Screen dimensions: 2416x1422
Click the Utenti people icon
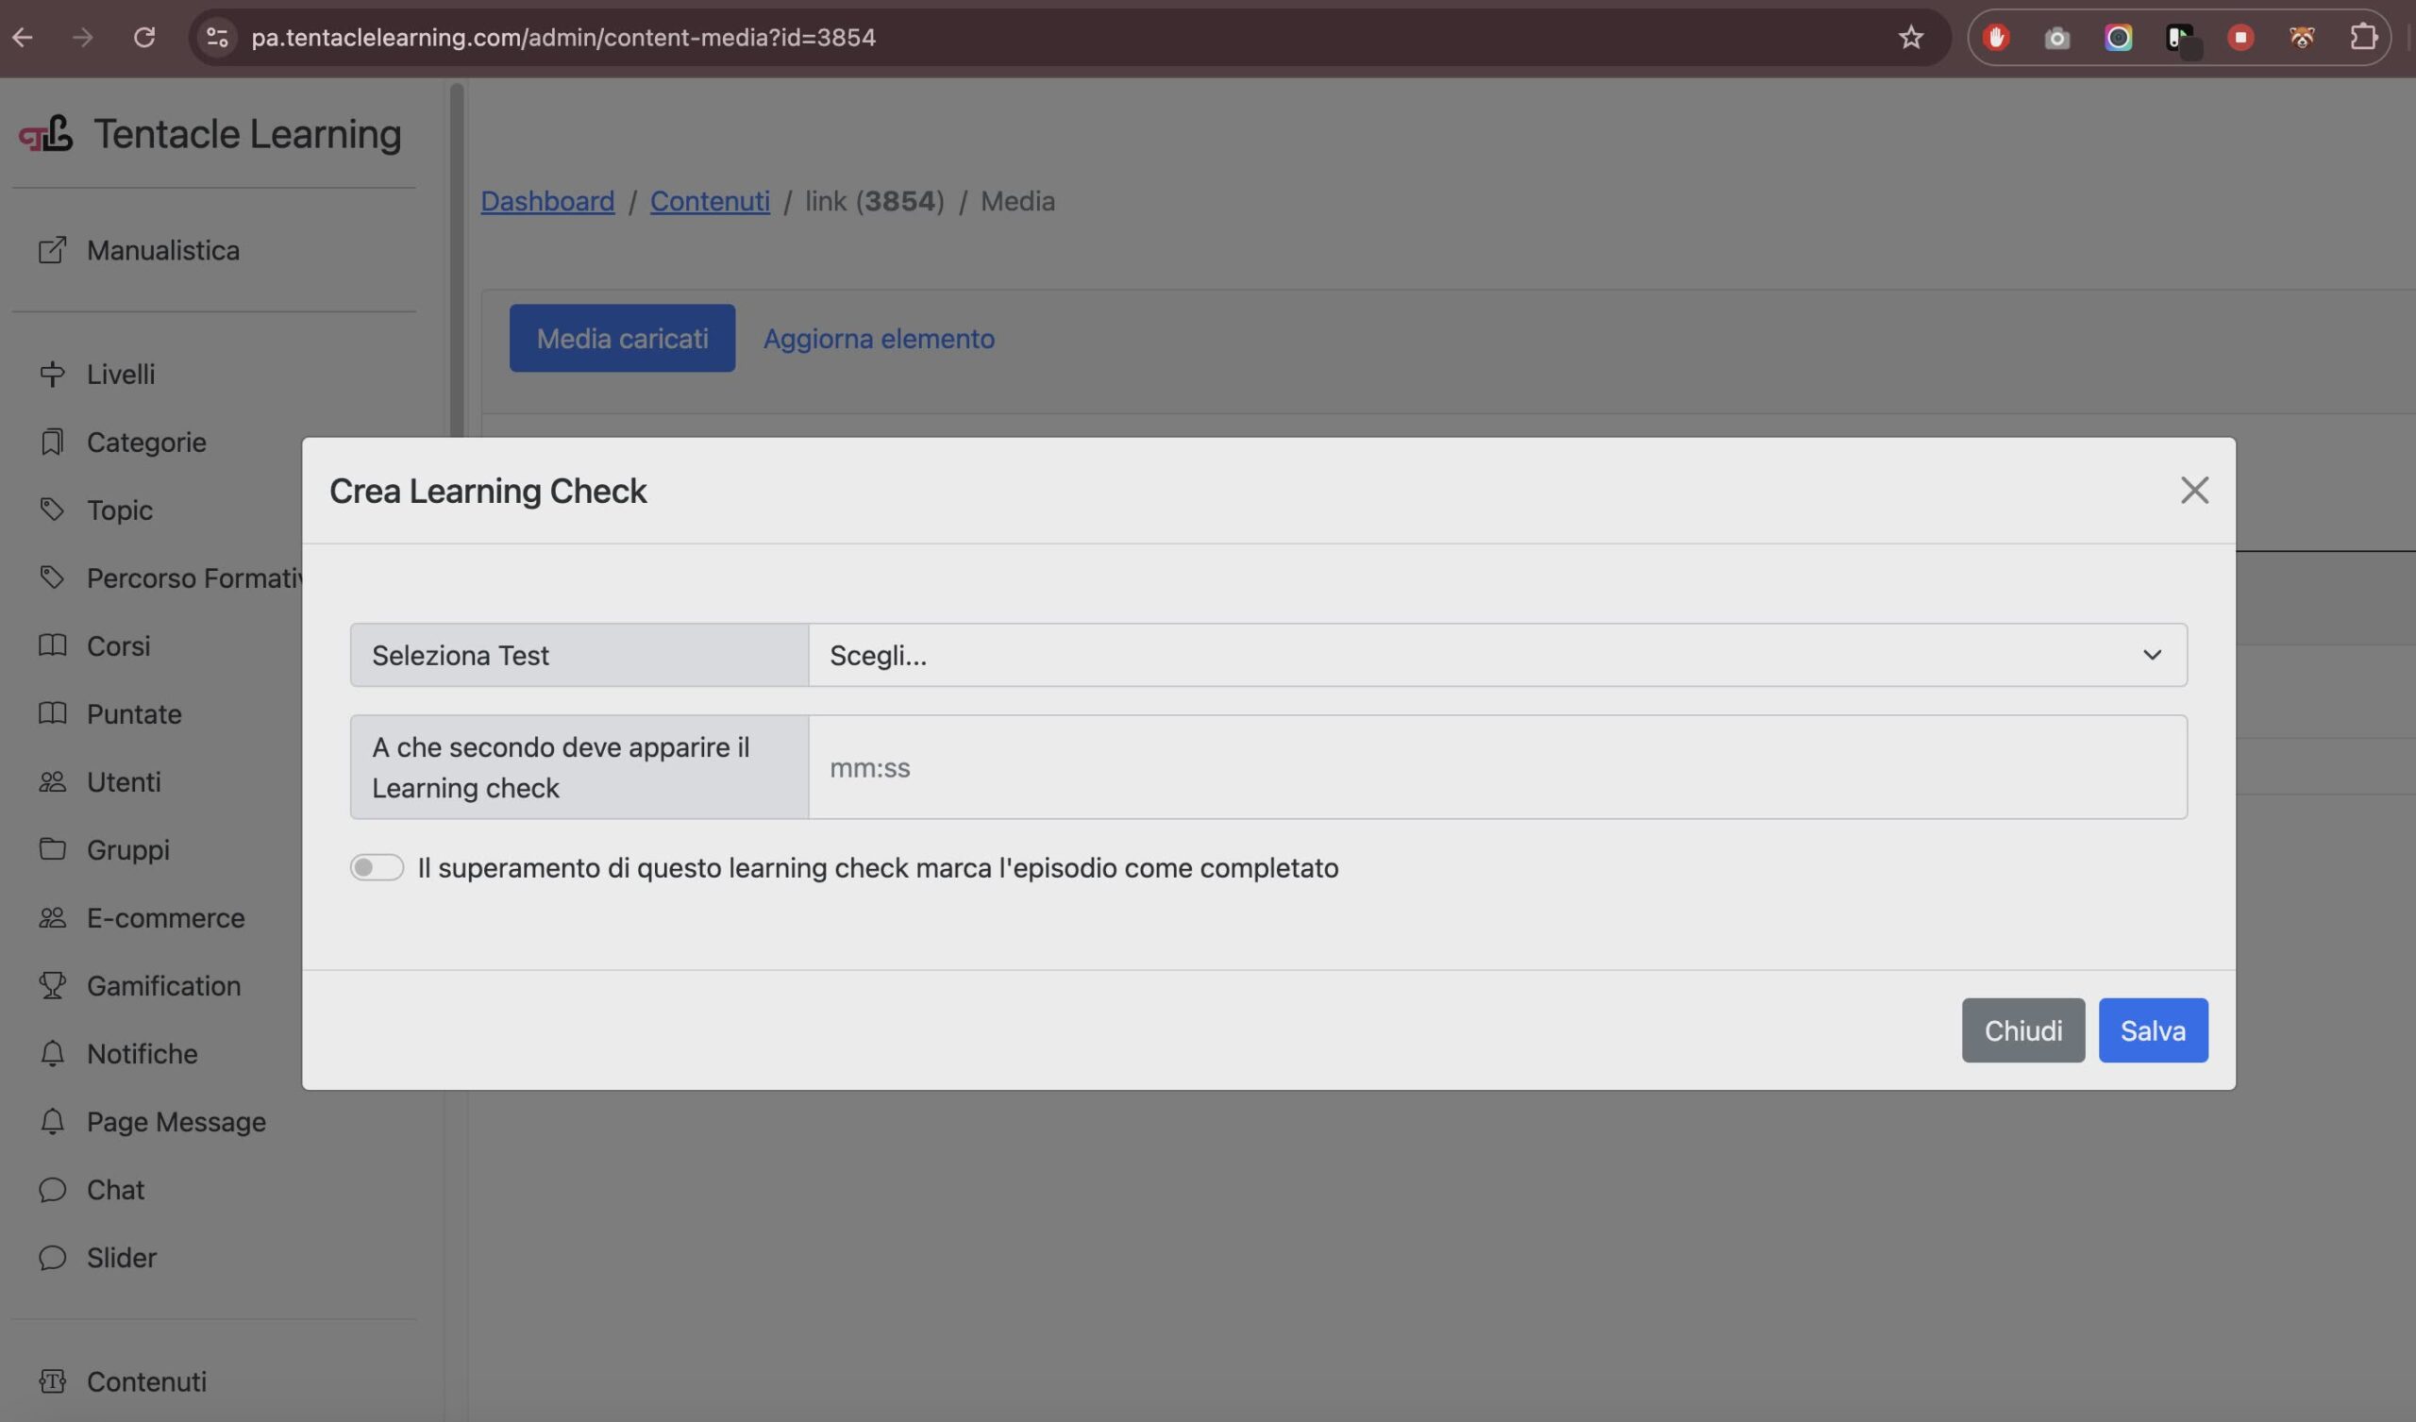[53, 782]
